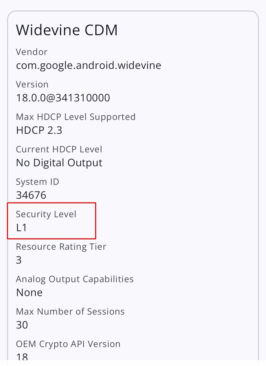Tap the OEM Crypto API Version label
The width and height of the screenshot is (266, 366).
pyautogui.click(x=68, y=344)
